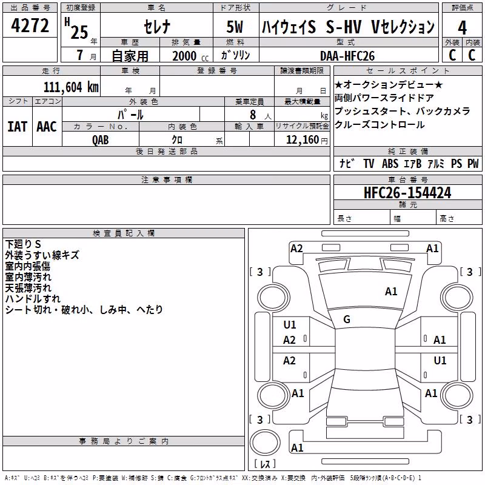Click the spare tire label [レス]

point(265,464)
